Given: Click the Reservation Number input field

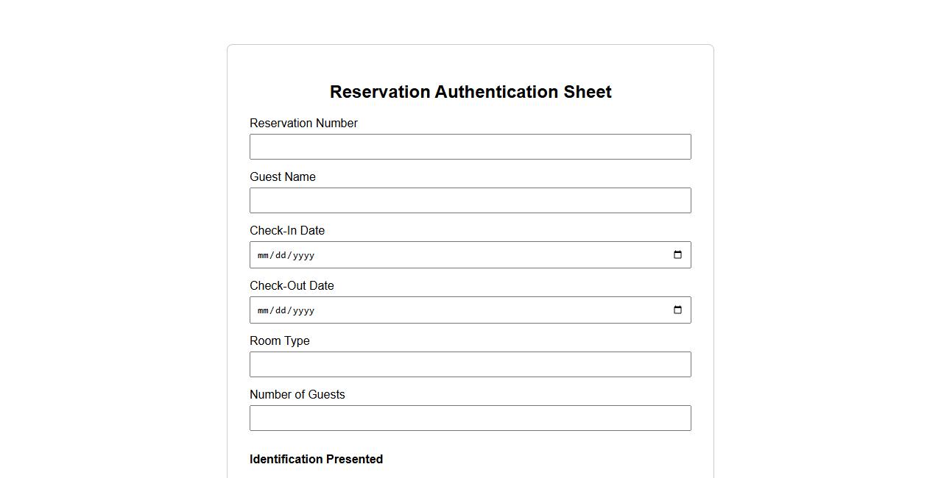Looking at the screenshot, I should coord(470,147).
